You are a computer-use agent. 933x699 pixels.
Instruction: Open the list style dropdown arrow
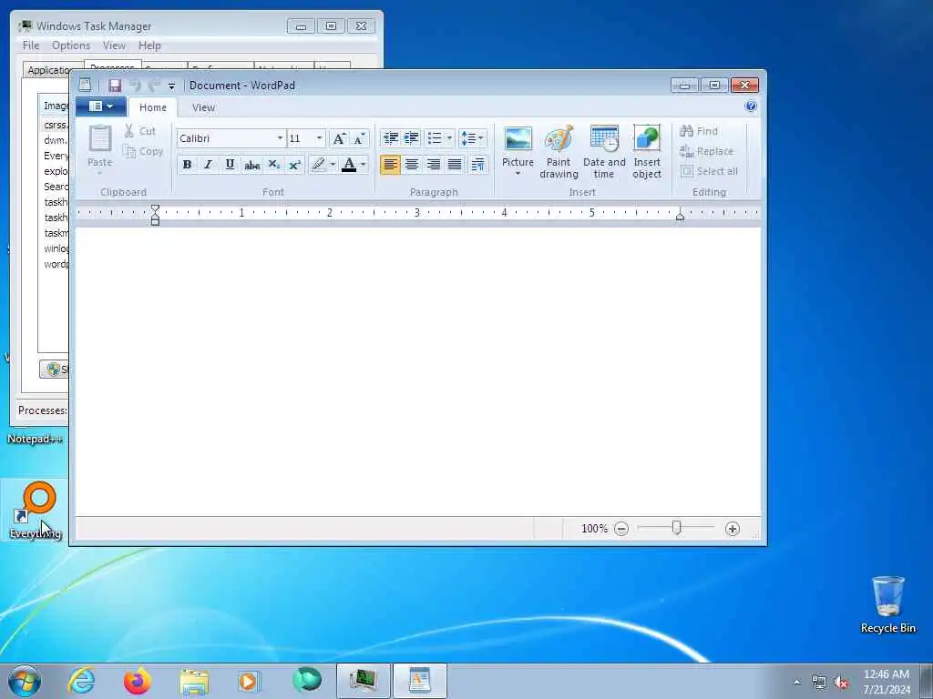pyautogui.click(x=449, y=138)
